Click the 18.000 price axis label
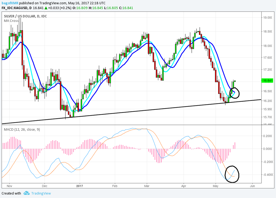The width and height of the screenshot is (276, 198). [x=268, y=46]
